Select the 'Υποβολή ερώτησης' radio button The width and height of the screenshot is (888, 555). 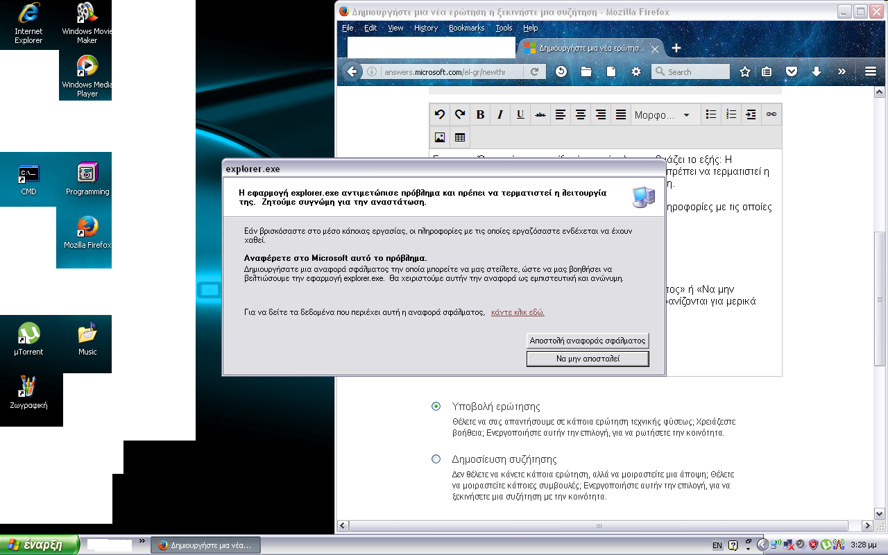[436, 406]
